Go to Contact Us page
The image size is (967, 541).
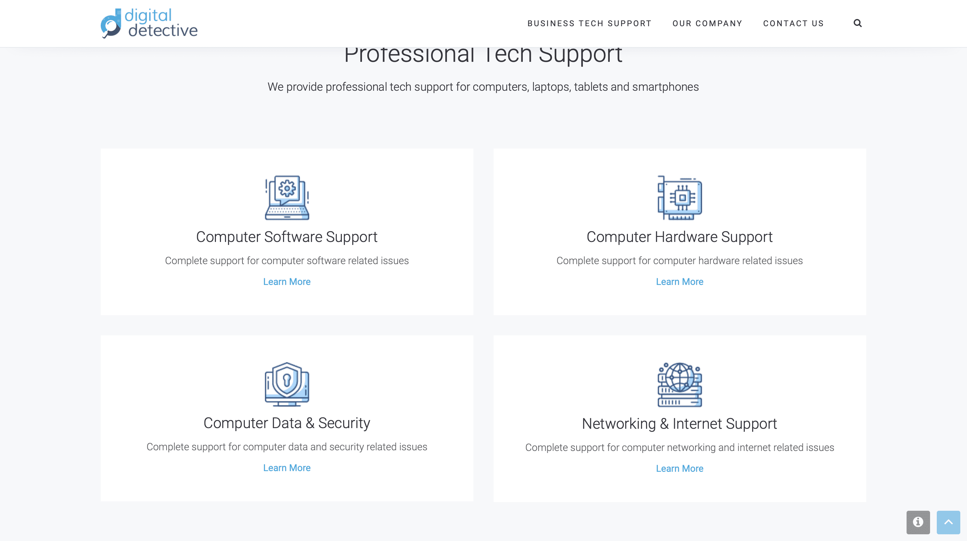pos(793,23)
